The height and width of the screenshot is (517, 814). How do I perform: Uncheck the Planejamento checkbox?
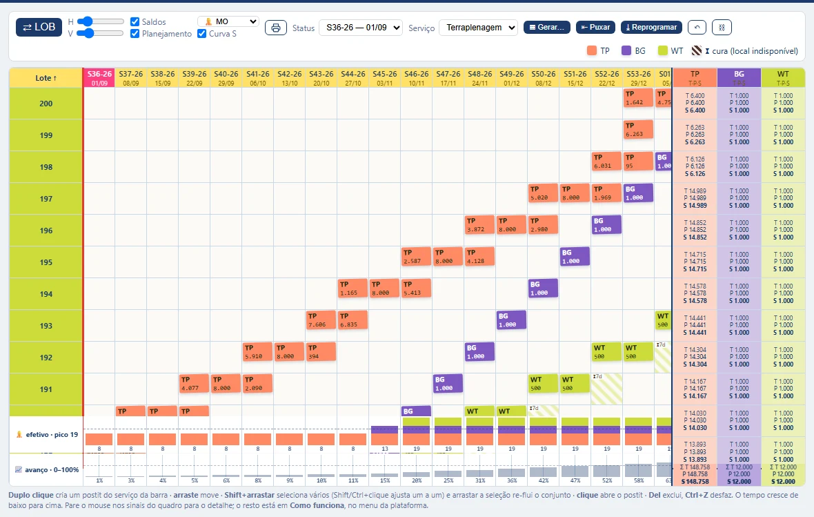135,33
